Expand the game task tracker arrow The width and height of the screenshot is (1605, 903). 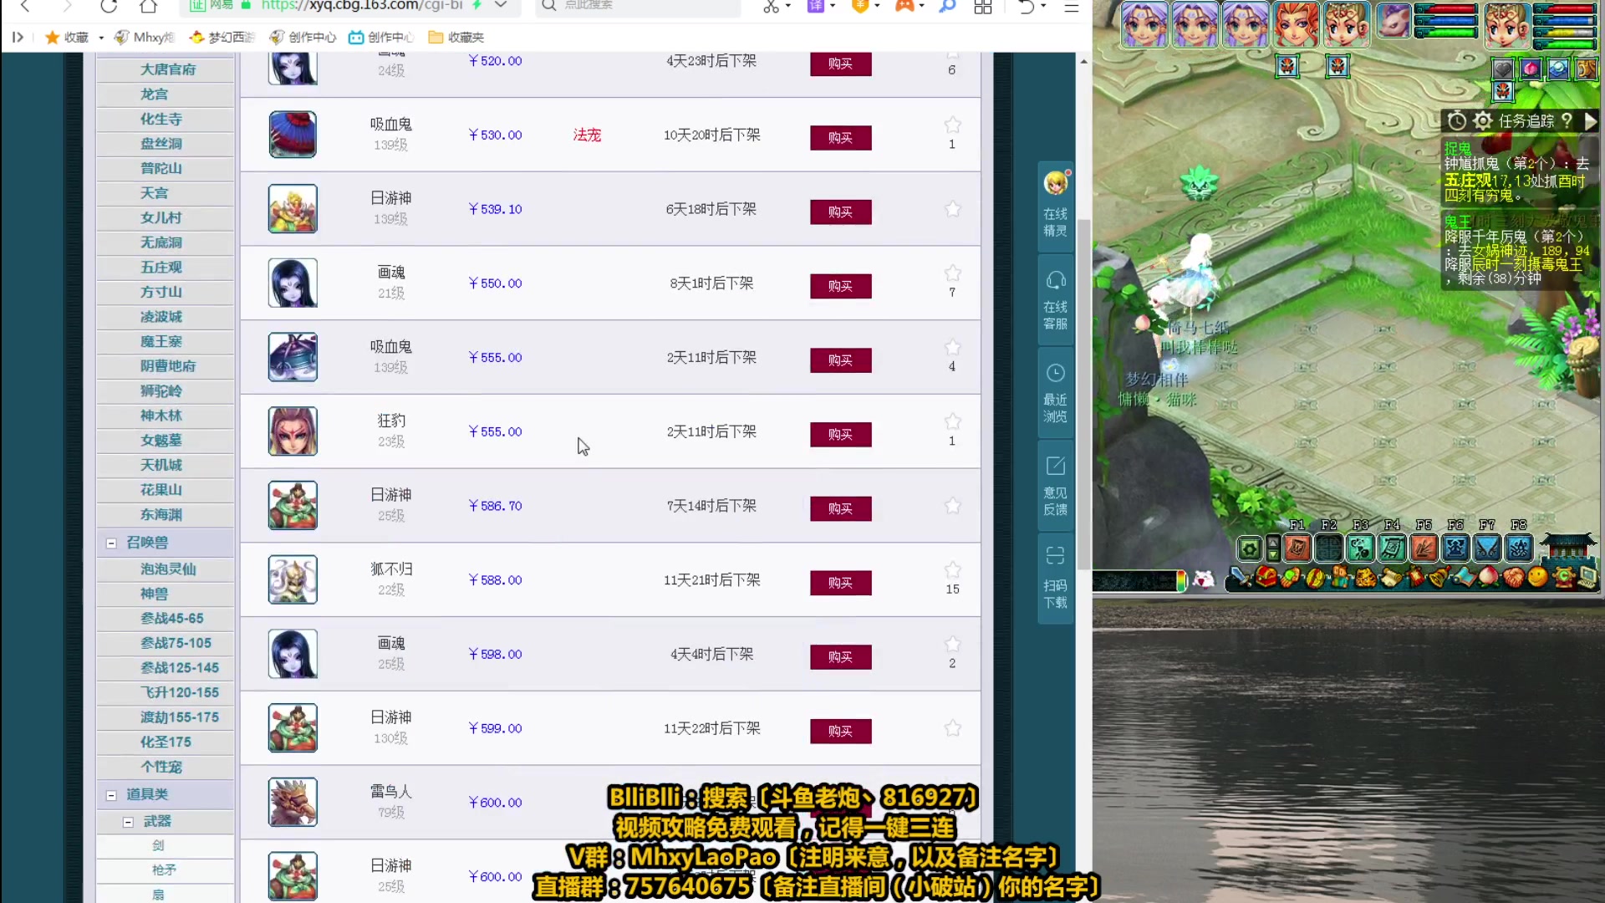click(x=1591, y=121)
